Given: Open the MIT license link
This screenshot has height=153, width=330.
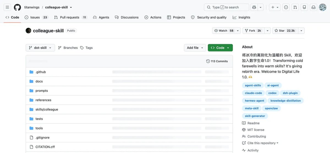Looking at the screenshot, I should pyautogui.click(x=253, y=130).
